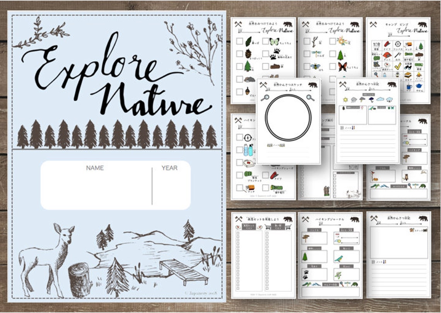441x313 pixels.
Task: Check the box next to the leaf
Action: point(239,42)
